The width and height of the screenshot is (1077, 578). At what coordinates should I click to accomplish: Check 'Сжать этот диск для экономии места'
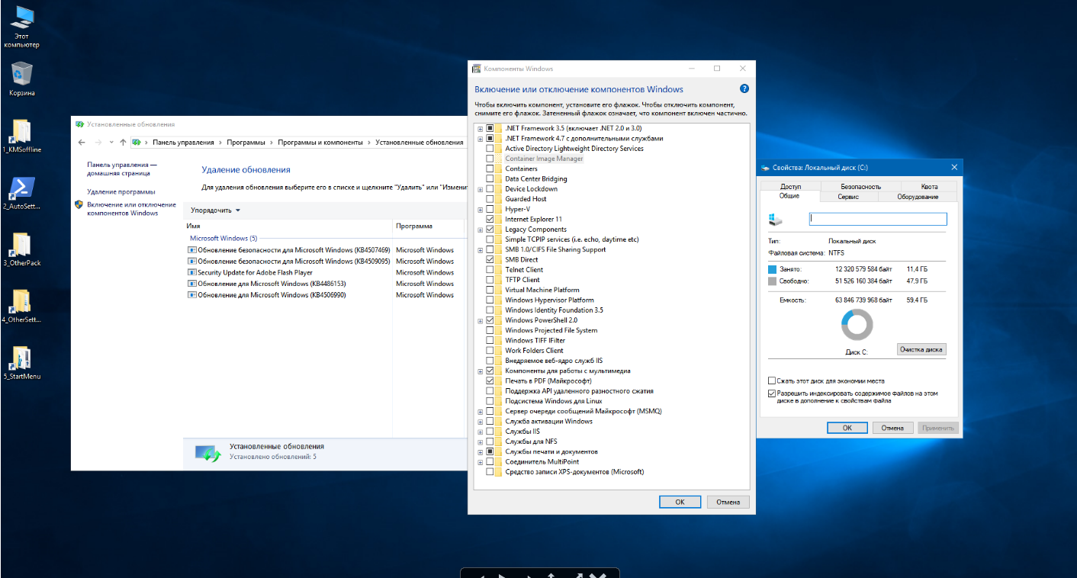772,381
